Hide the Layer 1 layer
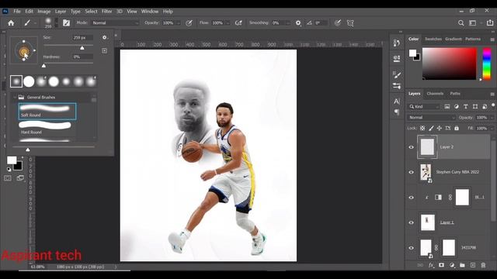 pos(411,222)
